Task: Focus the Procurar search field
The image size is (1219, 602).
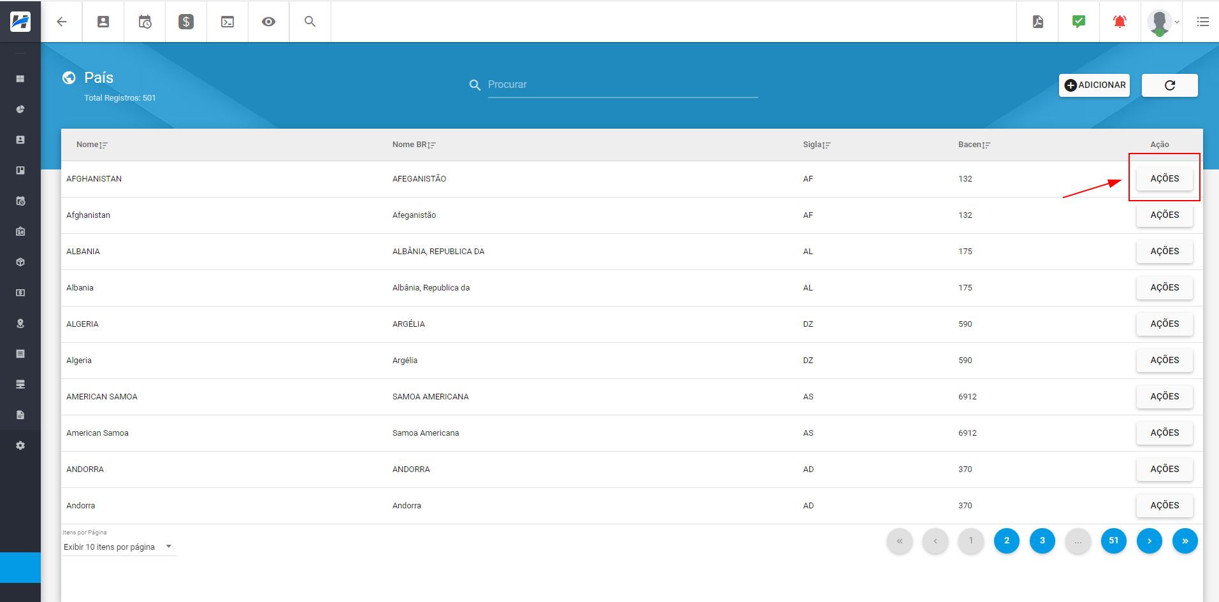Action: [623, 85]
